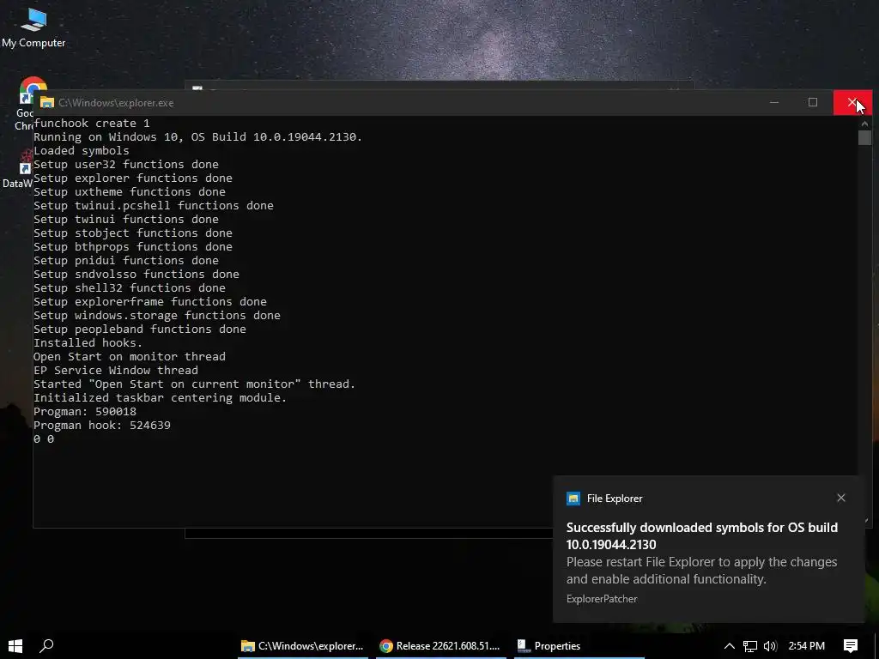Click 'Setup twinui.pcshell functions done' line
Image resolution: width=879 pixels, height=659 pixels.
click(154, 206)
